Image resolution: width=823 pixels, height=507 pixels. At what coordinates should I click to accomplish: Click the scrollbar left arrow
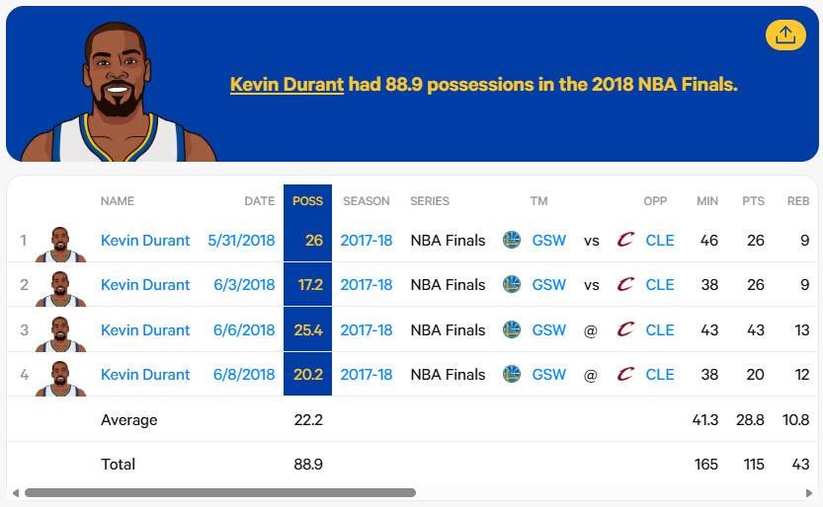click(x=16, y=493)
